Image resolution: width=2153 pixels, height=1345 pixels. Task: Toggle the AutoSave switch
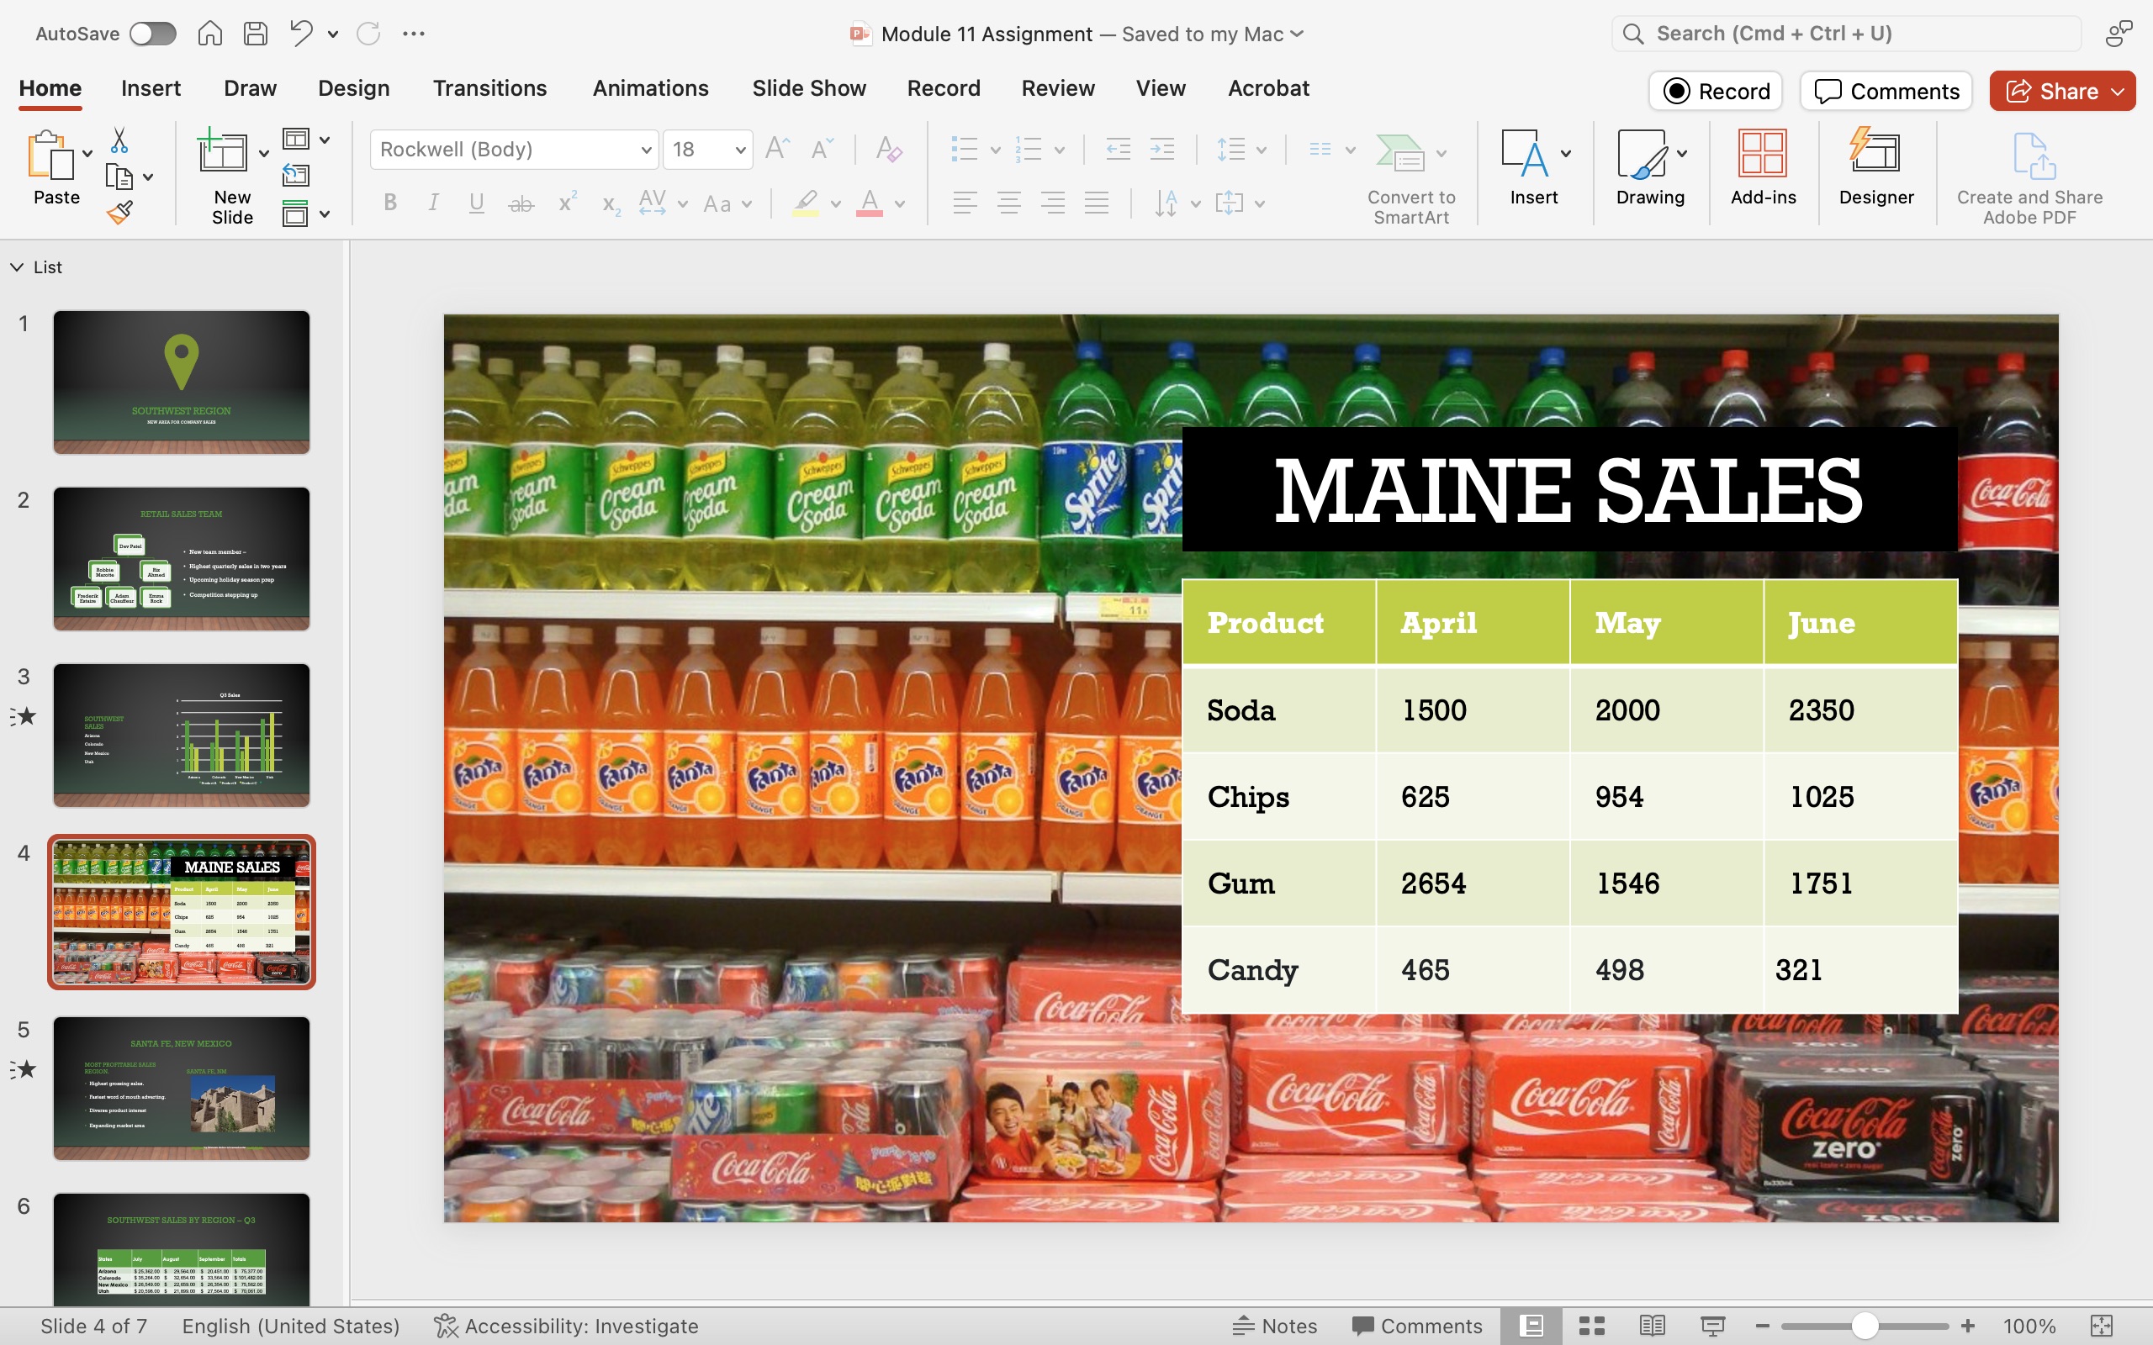[152, 34]
